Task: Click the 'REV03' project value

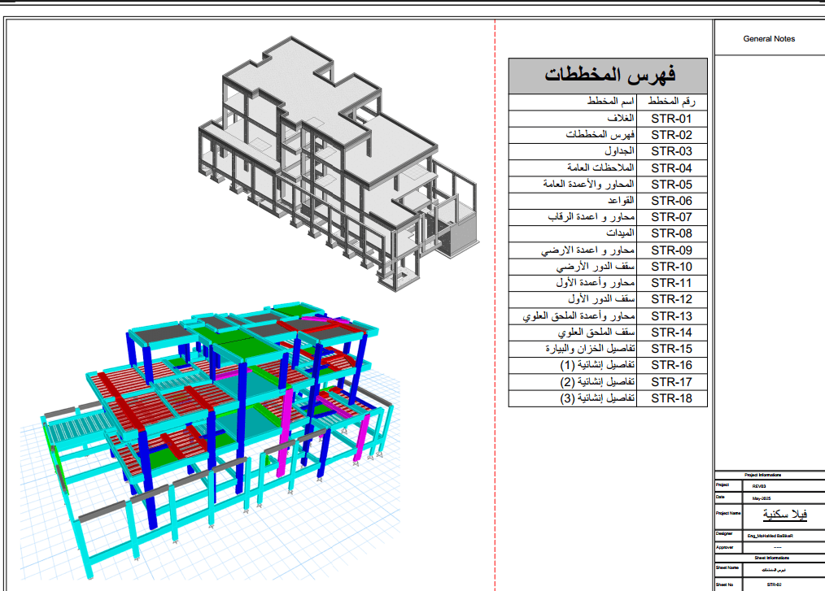Action: [760, 485]
